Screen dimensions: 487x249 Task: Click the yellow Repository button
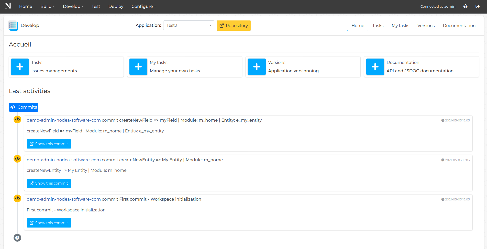(234, 26)
